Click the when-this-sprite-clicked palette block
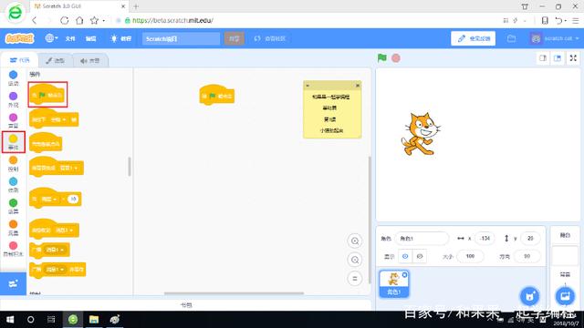This screenshot has width=584, height=328. pyautogui.click(x=46, y=143)
